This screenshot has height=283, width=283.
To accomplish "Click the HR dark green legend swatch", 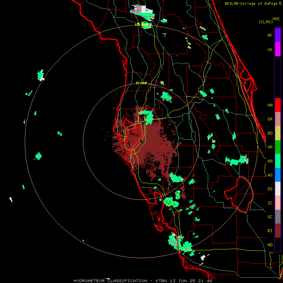I will (278, 147).
